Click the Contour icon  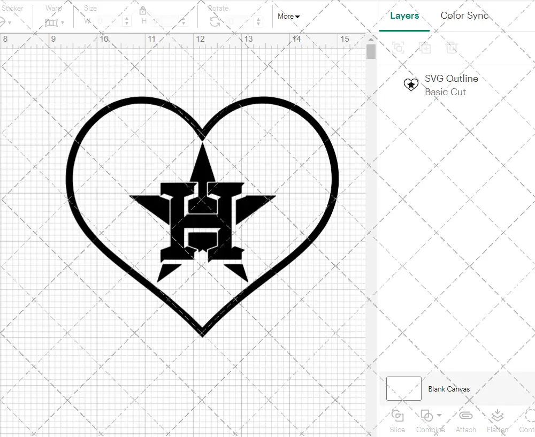click(x=529, y=416)
